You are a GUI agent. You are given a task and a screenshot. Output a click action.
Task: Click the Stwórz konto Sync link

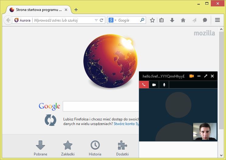pyautogui.click(x=126, y=124)
